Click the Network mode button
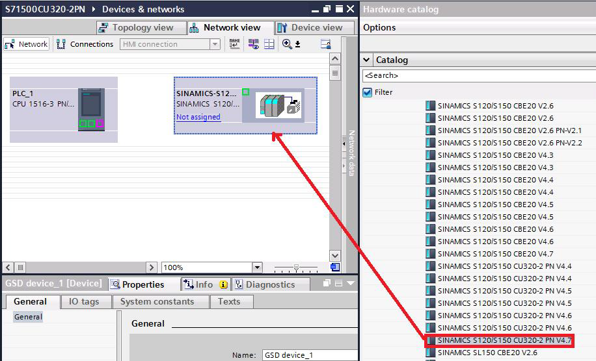Screen dimensions: 596x361 (x=26, y=44)
